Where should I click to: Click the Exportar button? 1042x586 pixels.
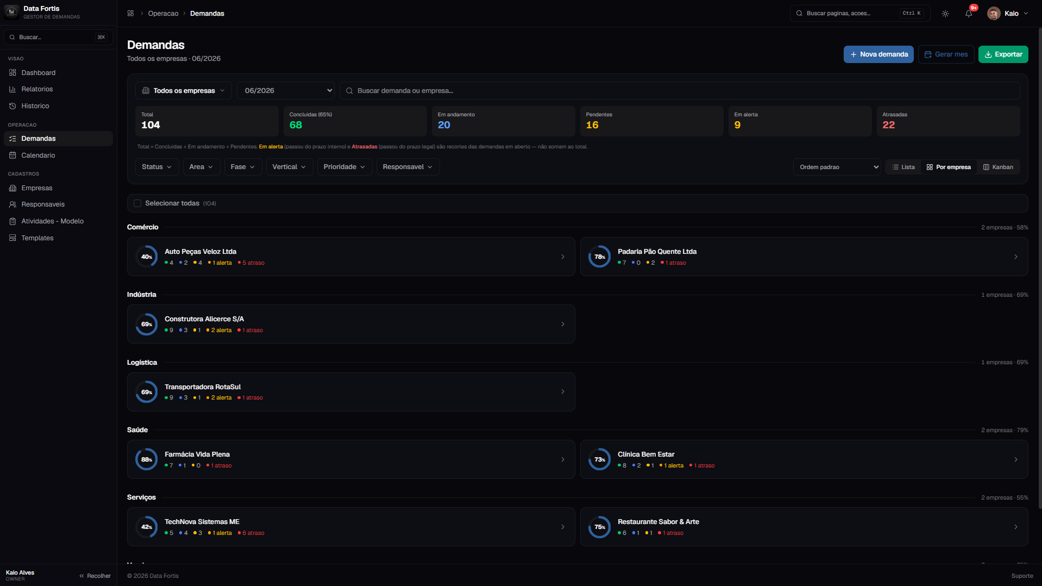point(1003,54)
